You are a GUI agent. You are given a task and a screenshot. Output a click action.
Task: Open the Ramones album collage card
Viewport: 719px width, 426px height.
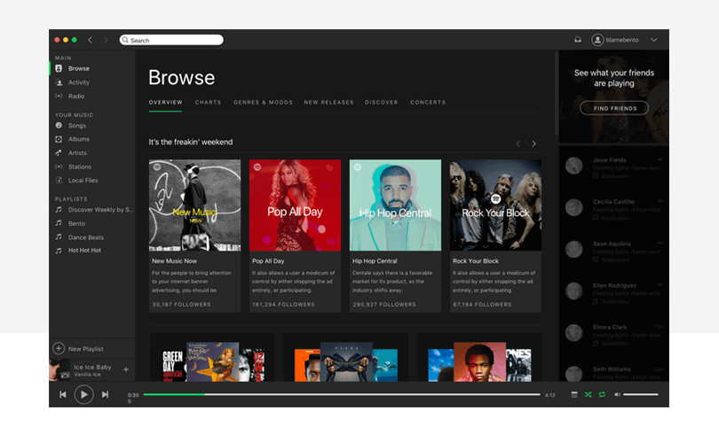tap(479, 358)
